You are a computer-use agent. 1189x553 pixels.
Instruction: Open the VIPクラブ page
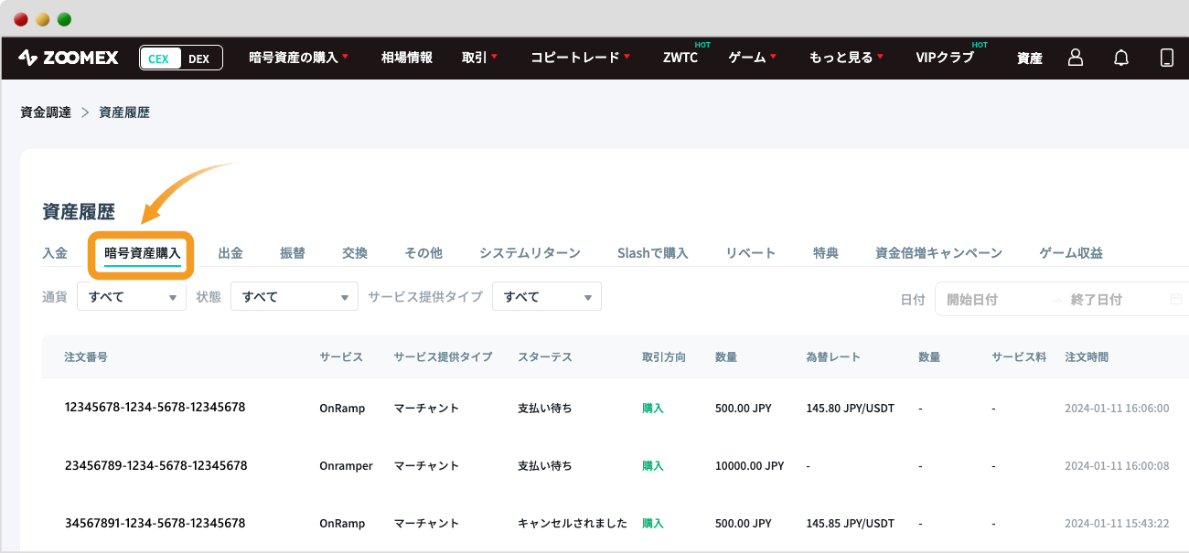pos(945,58)
